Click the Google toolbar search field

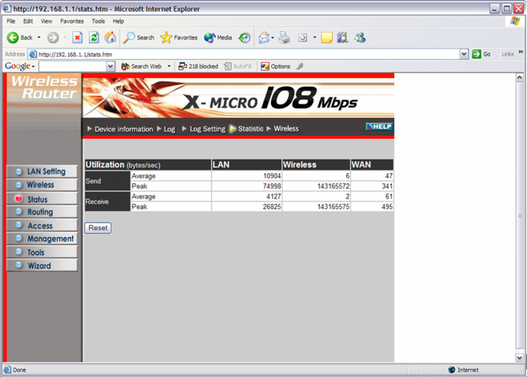[x=73, y=67]
